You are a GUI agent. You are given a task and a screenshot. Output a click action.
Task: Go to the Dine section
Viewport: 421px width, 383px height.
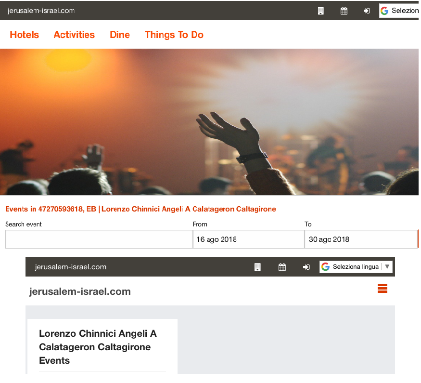120,35
